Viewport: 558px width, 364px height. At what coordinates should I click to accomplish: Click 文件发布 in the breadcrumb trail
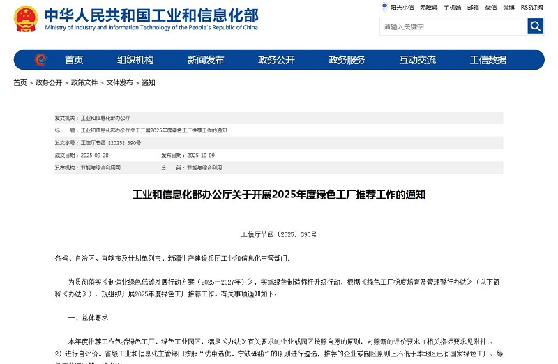coord(119,83)
